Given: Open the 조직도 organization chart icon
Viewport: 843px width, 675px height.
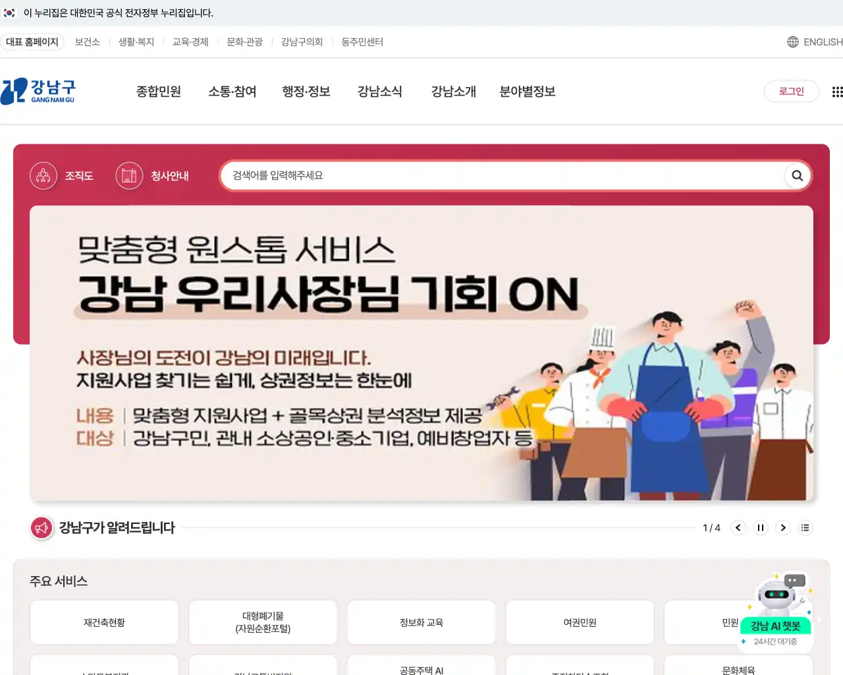Looking at the screenshot, I should 43,176.
